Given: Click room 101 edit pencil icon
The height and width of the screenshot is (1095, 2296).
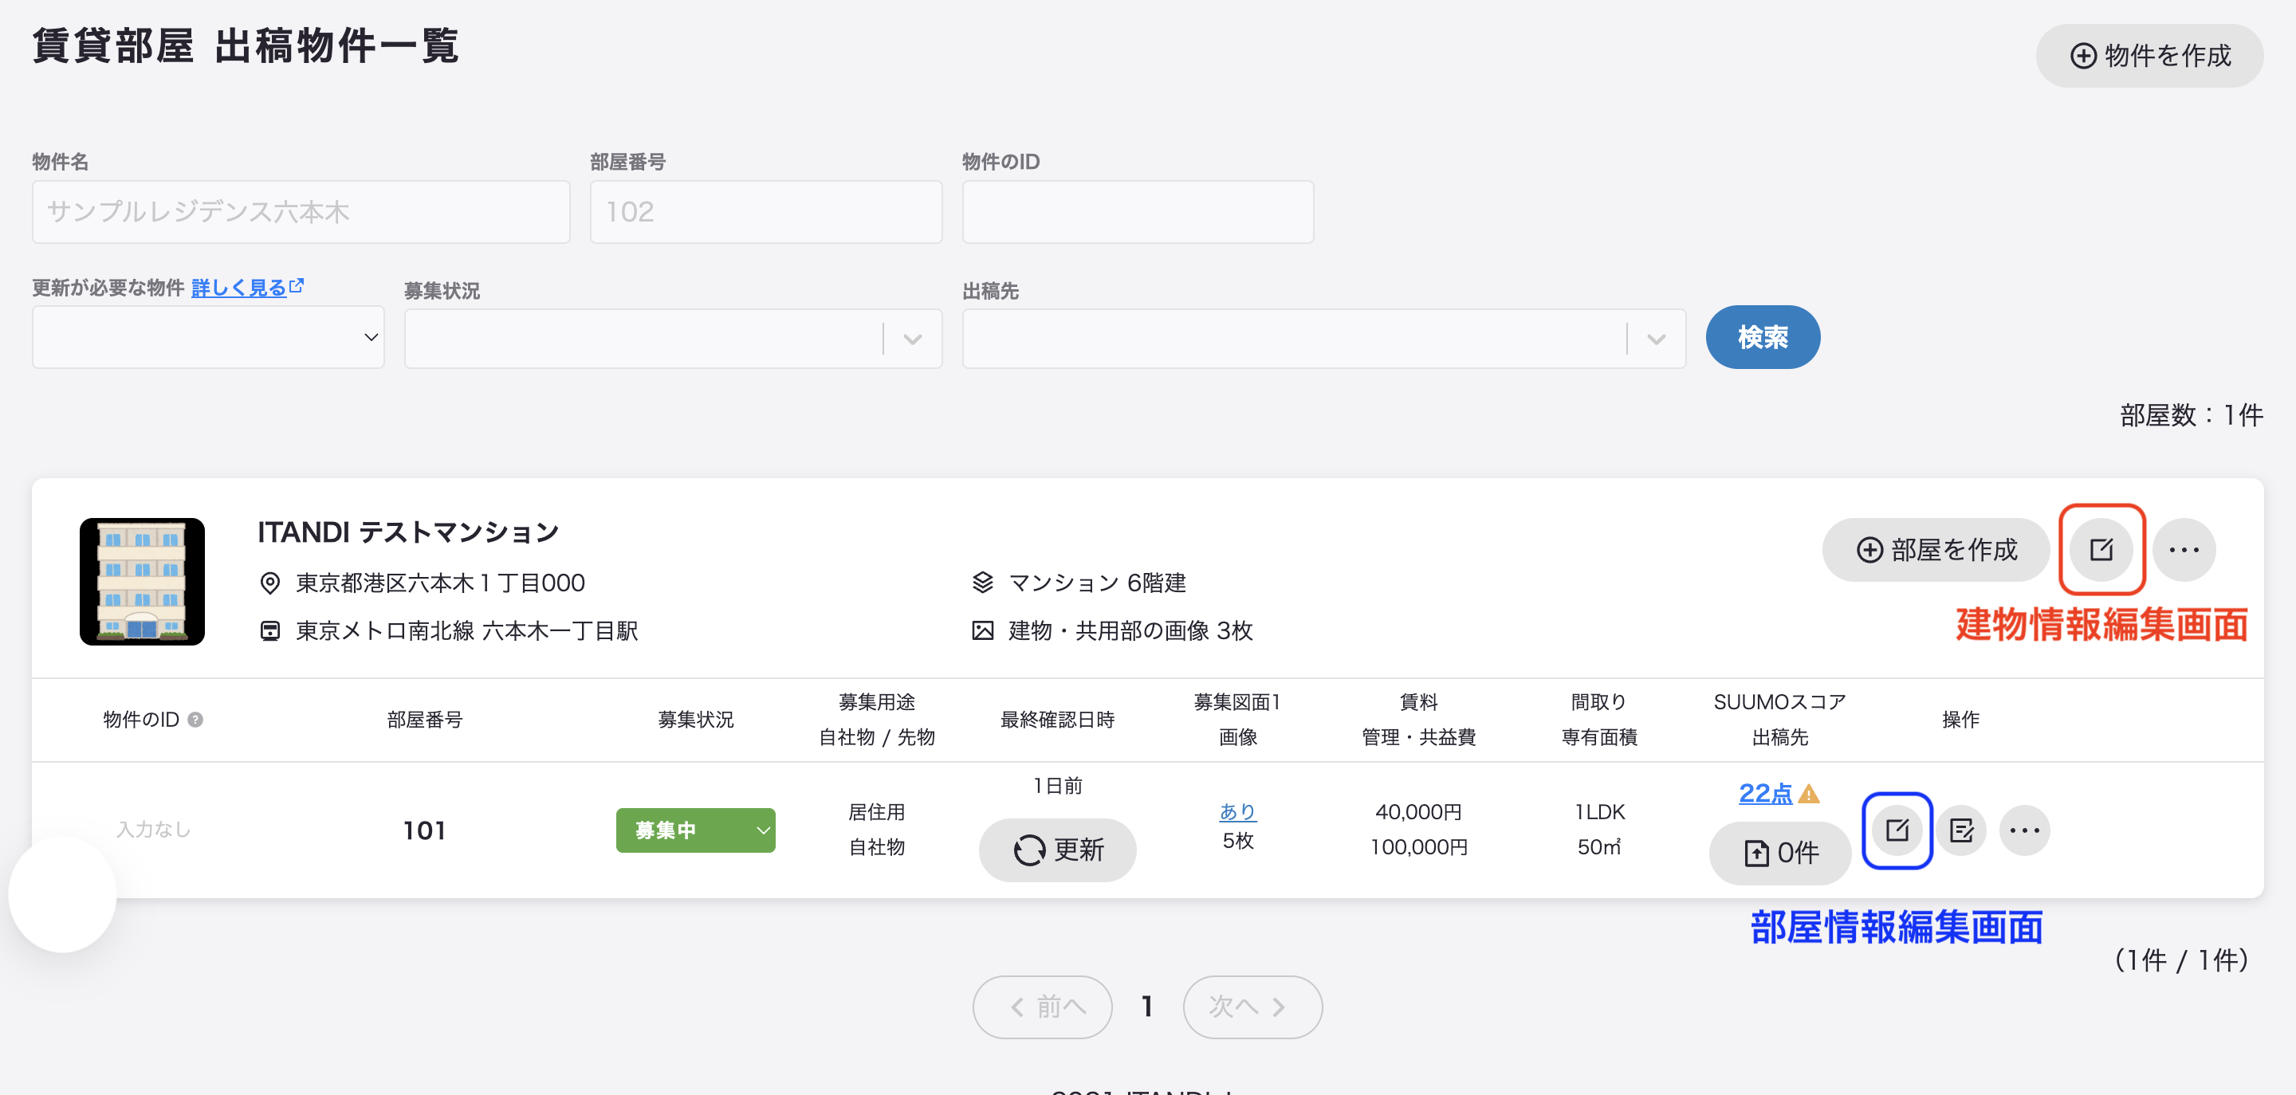Looking at the screenshot, I should [1897, 830].
